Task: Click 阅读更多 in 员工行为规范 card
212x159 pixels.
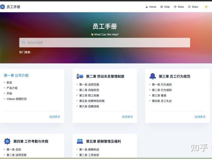Action: (200, 117)
